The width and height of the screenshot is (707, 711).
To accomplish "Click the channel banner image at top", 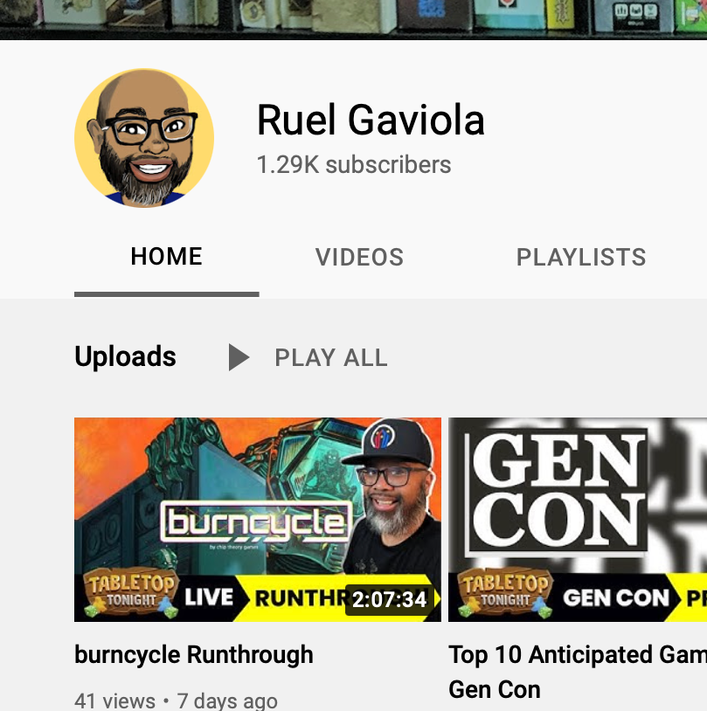I will pos(353,19).
